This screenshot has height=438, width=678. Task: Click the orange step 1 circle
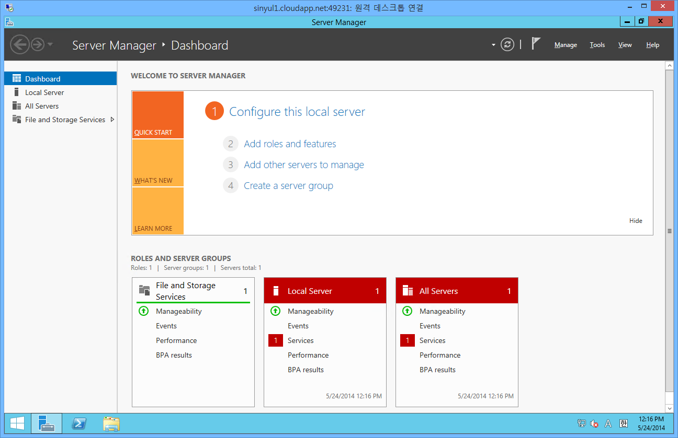pyautogui.click(x=214, y=111)
